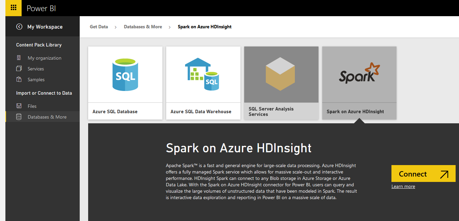Select the Azure SQL Database tile icon
This screenshot has height=221, width=459.
pos(125,74)
